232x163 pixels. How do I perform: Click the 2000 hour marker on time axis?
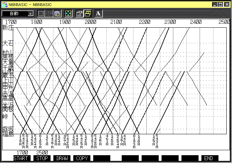(91, 22)
